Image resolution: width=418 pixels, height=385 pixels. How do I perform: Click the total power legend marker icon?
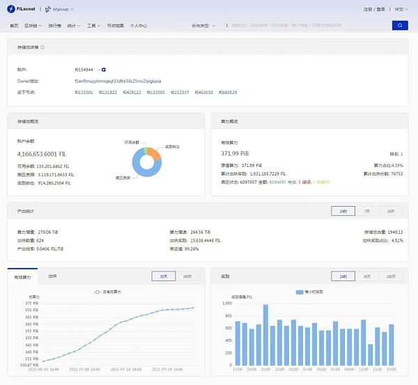pos(98,292)
